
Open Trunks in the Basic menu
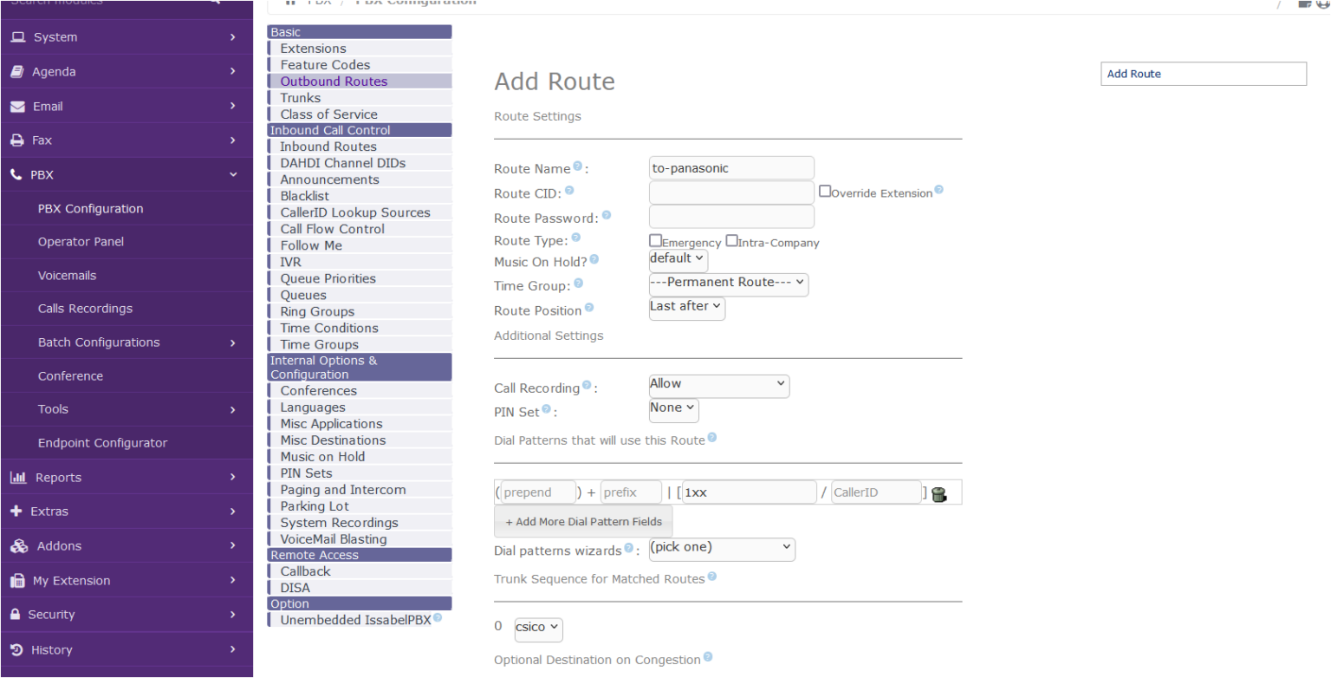[x=300, y=98]
